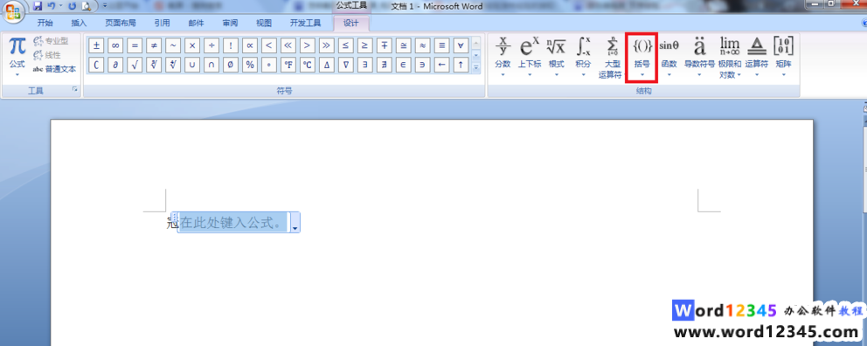Image resolution: width=867 pixels, height=346 pixels.
Task: Insert tilde symbol
Action: (173, 45)
